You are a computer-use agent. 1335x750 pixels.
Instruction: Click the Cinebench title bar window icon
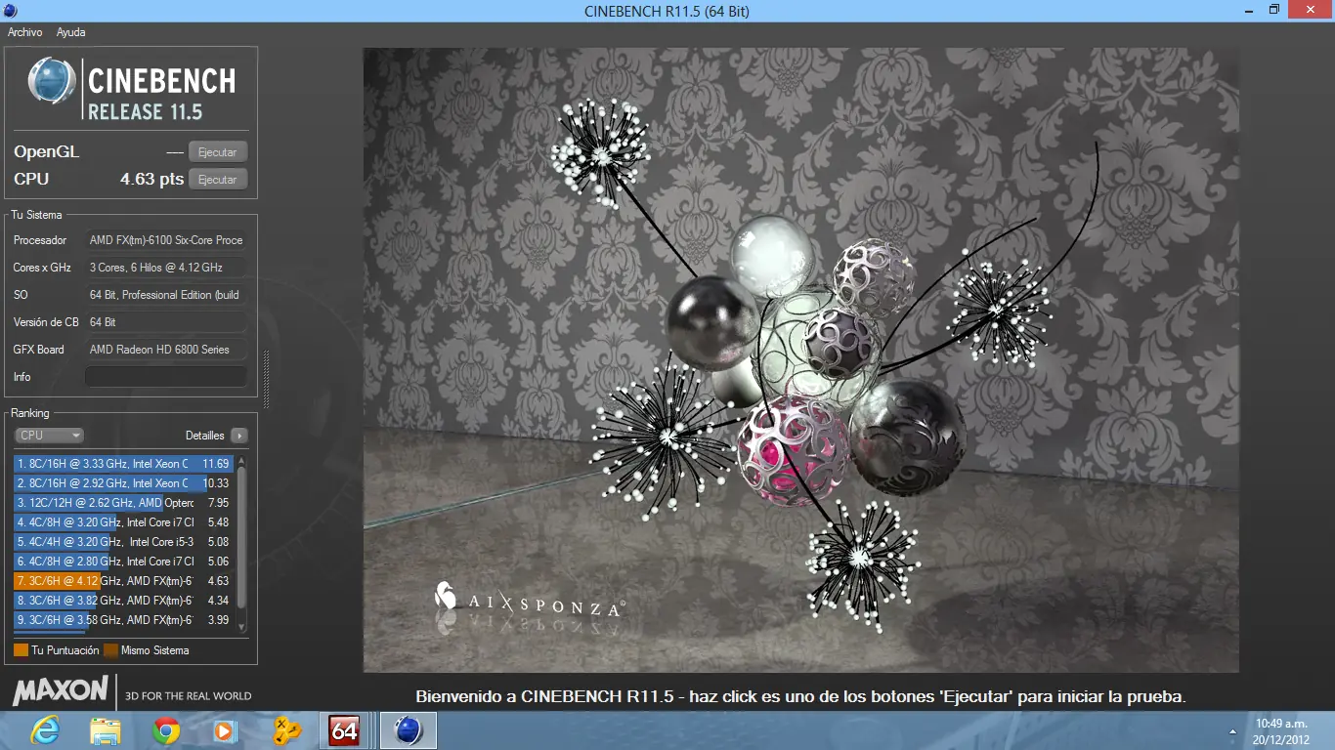[10, 11]
